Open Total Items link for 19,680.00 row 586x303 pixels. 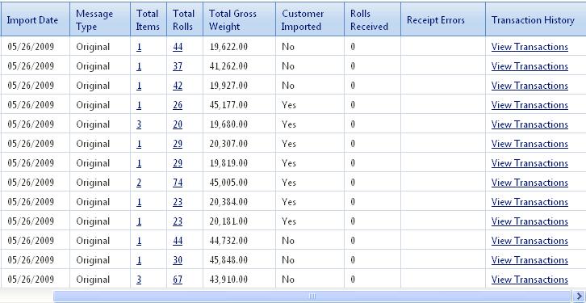click(139, 124)
